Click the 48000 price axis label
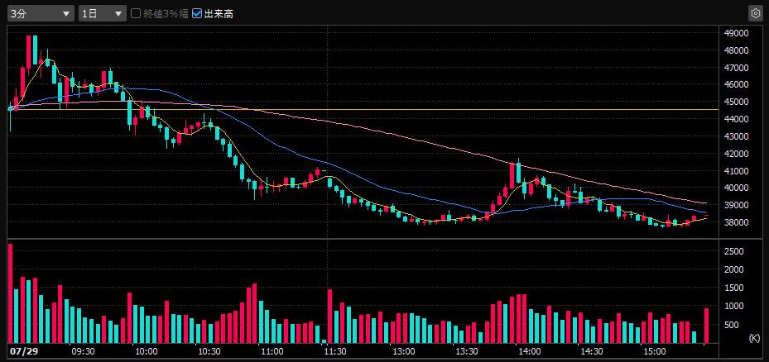The width and height of the screenshot is (769, 362). 736,50
